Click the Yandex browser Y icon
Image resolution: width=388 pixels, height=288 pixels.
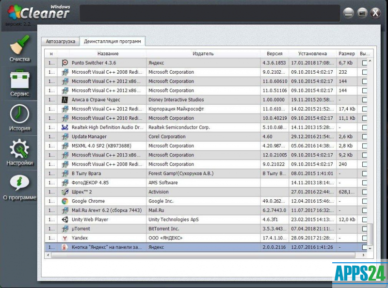(x=65, y=238)
